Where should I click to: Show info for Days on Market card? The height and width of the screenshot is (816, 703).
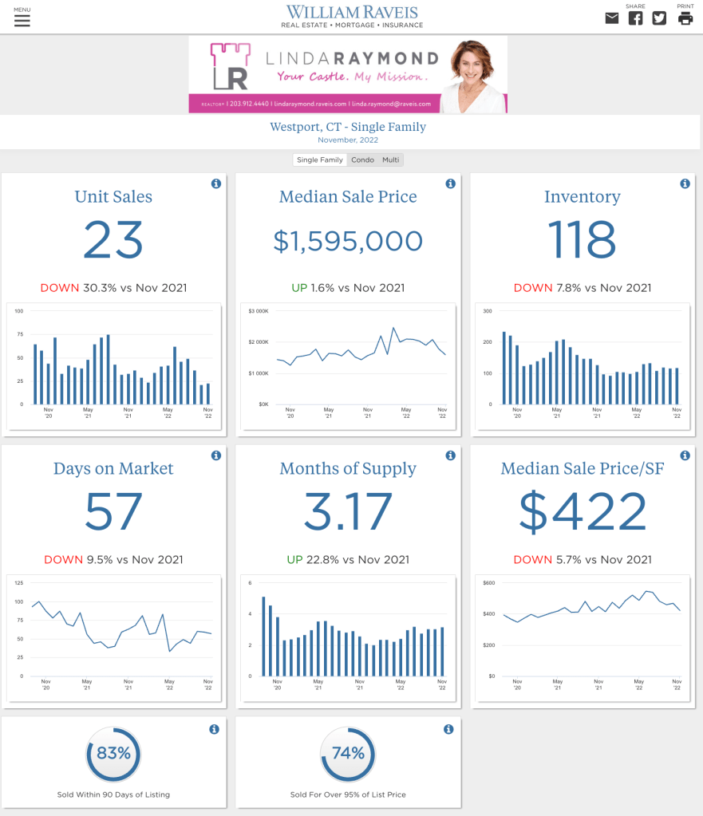click(x=215, y=456)
